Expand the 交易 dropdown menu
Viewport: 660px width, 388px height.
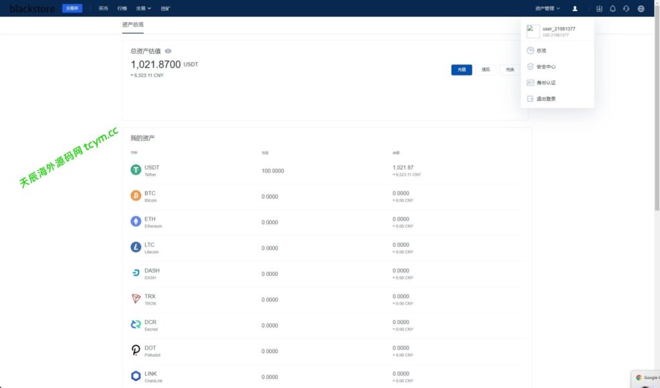click(x=143, y=8)
